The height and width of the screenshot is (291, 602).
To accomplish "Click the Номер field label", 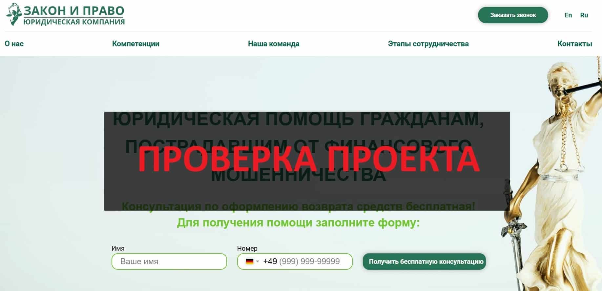I will click(x=247, y=248).
